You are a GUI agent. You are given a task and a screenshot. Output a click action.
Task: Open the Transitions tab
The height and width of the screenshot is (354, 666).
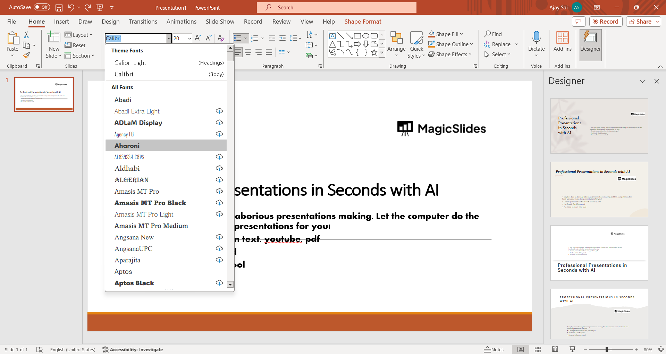coord(143,22)
